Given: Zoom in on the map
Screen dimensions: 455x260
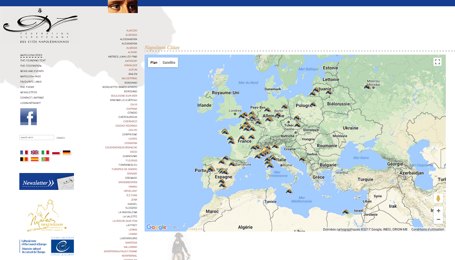Looking at the screenshot, I should point(438,211).
